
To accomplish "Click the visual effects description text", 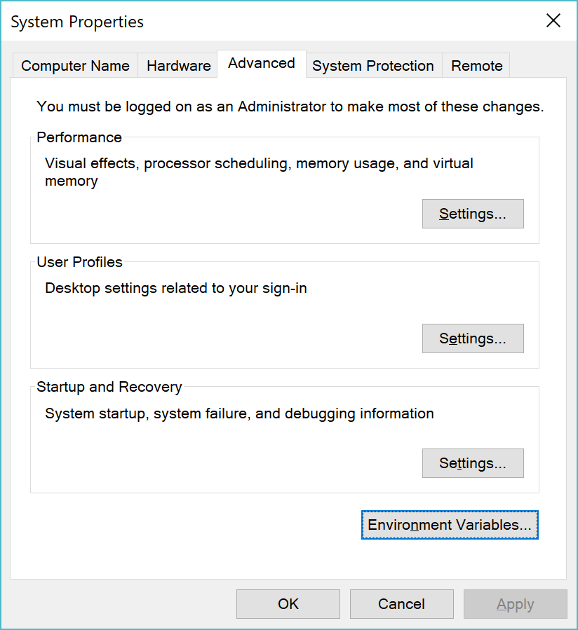I will click(x=258, y=163).
